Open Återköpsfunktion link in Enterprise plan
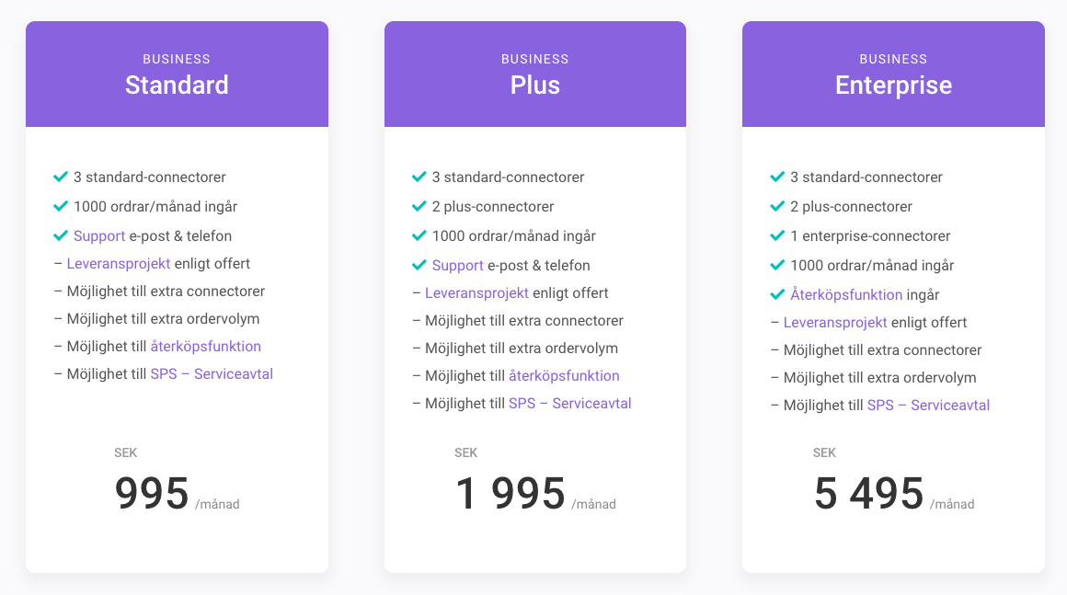This screenshot has width=1067, height=595. tap(846, 295)
